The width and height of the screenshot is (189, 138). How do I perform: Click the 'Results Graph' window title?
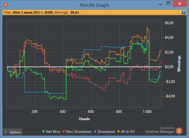[x=94, y=5]
